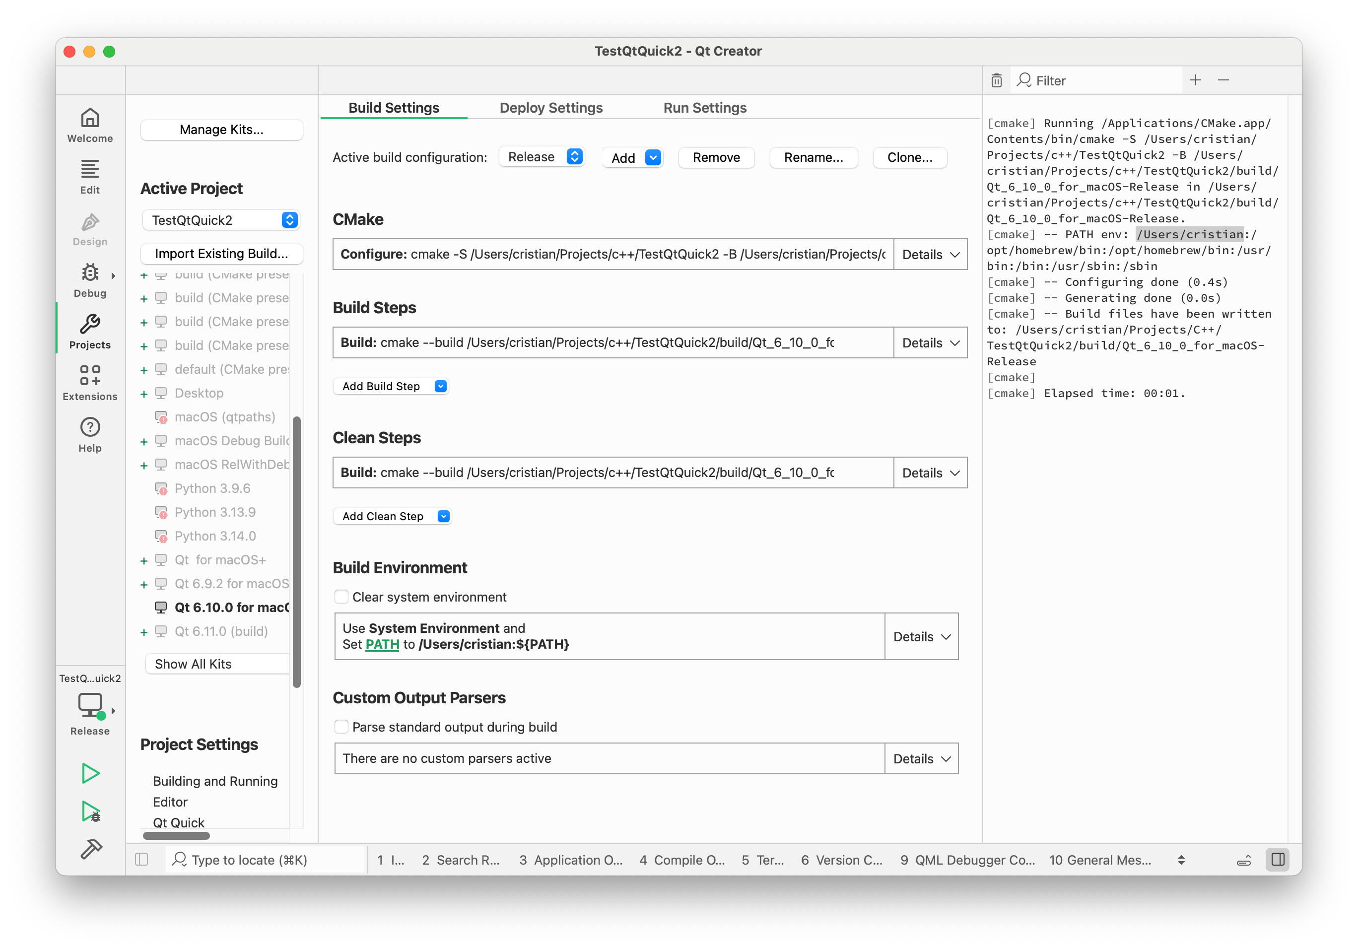The width and height of the screenshot is (1358, 949).
Task: Toggle the right sidebar icon
Action: click(x=1277, y=859)
